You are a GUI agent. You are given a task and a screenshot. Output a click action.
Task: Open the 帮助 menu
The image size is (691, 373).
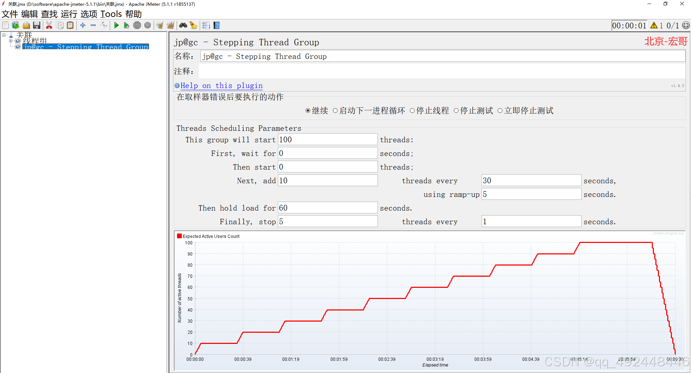point(134,14)
